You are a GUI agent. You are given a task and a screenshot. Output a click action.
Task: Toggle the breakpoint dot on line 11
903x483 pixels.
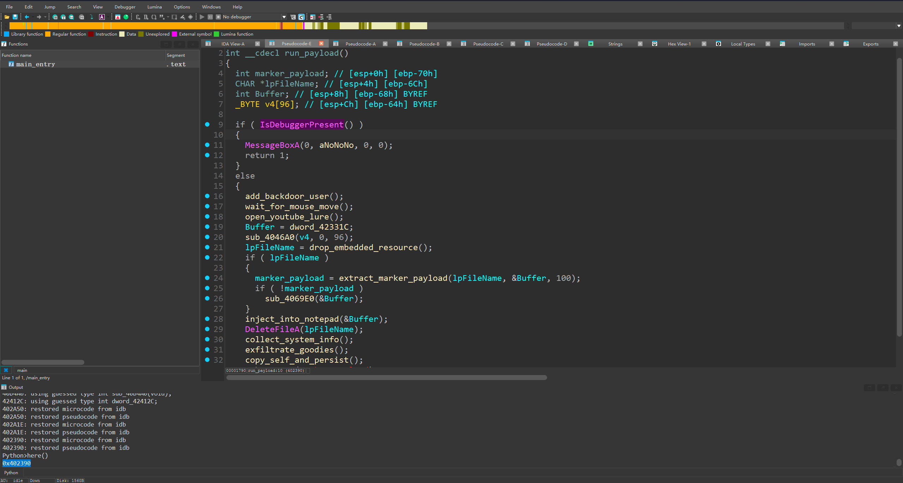click(x=207, y=145)
